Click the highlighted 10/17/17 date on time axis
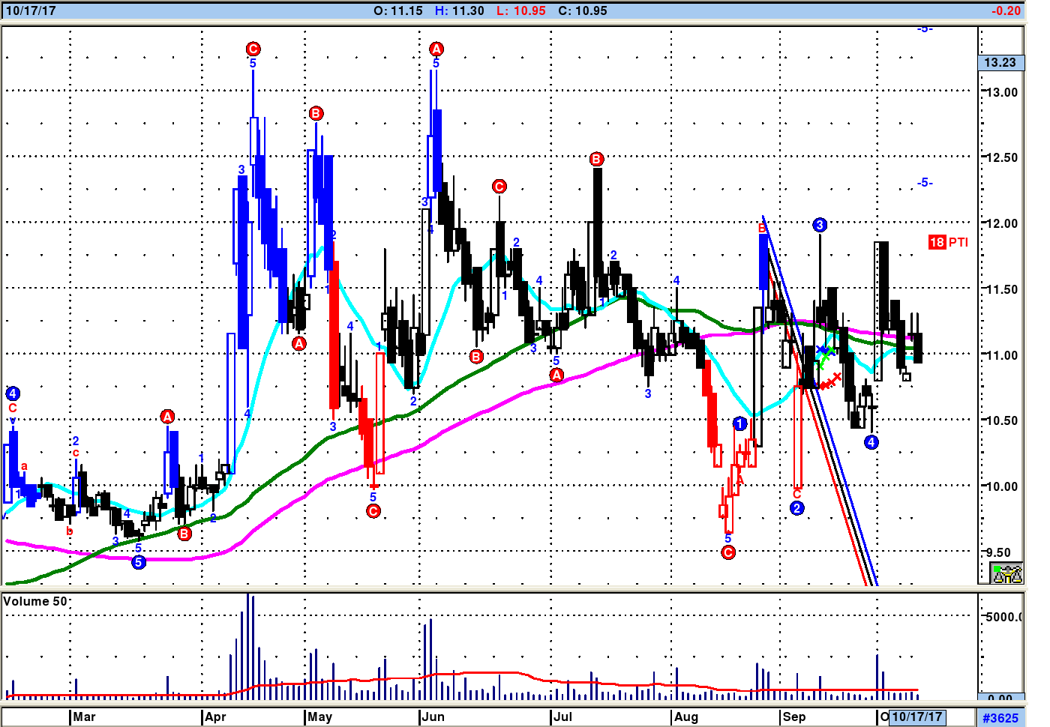Screen dimensions: 1050x727 pos(916,717)
